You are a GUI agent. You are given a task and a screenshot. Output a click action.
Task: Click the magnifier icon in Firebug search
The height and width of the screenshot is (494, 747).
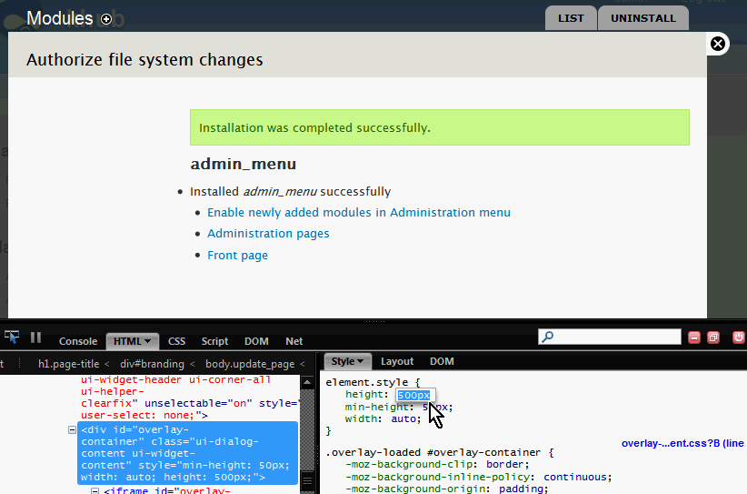[548, 338]
